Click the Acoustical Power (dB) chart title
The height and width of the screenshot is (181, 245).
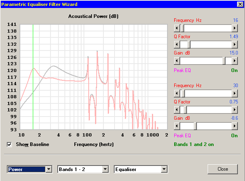pyautogui.click(x=93, y=16)
